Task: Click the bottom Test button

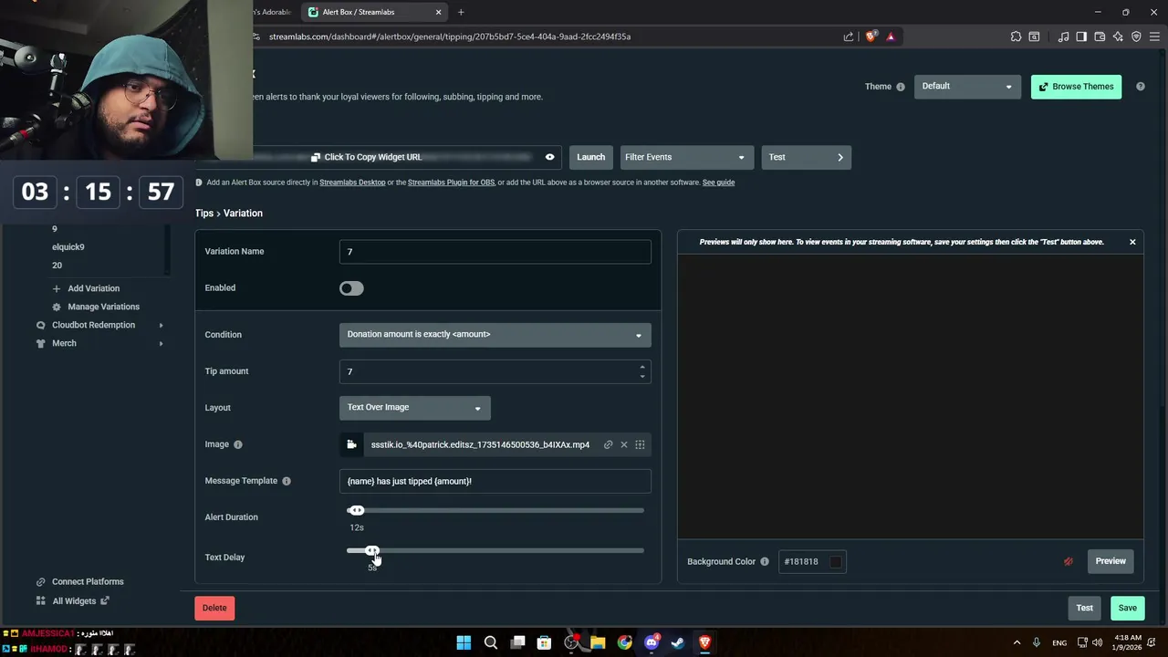Action: click(1084, 608)
